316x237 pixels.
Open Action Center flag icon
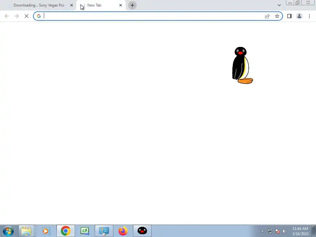(x=277, y=231)
